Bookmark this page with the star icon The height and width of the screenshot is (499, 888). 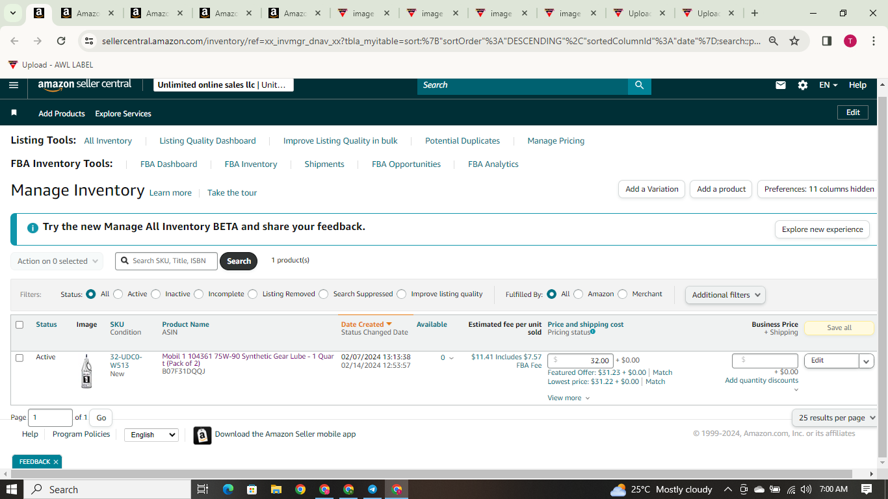[794, 41]
